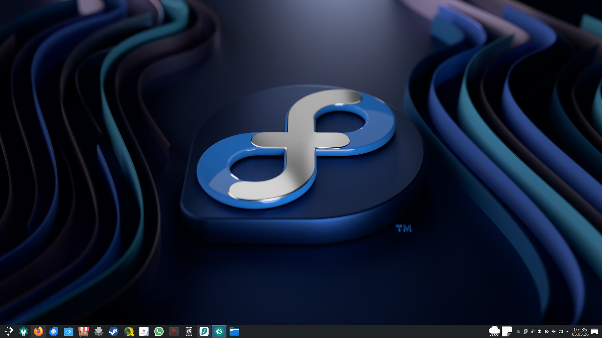This screenshot has width=602, height=338.
Task: Open the KDE application launcher
Action: point(9,331)
